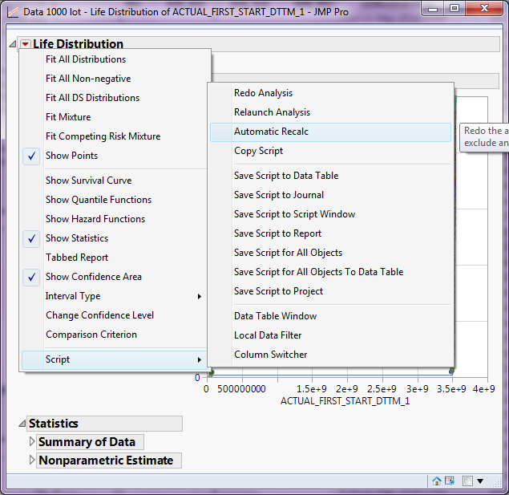
Task: Collapse the Statistics outline section
Action: click(22, 424)
